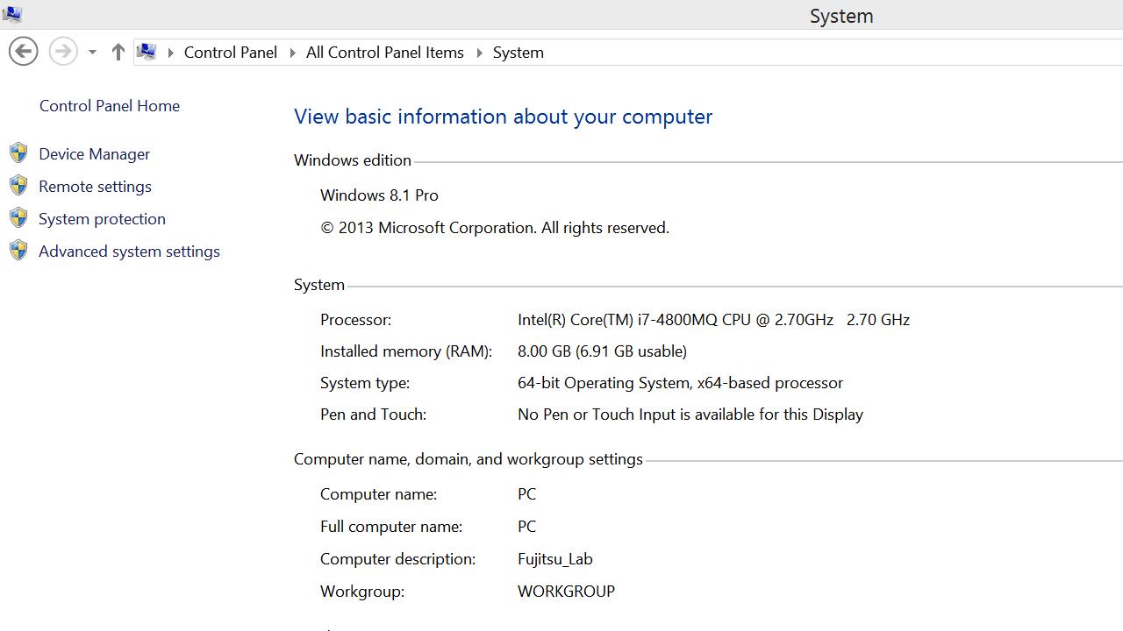Click the Forward navigation arrow button
Screen dimensions: 1123x631
[62, 52]
